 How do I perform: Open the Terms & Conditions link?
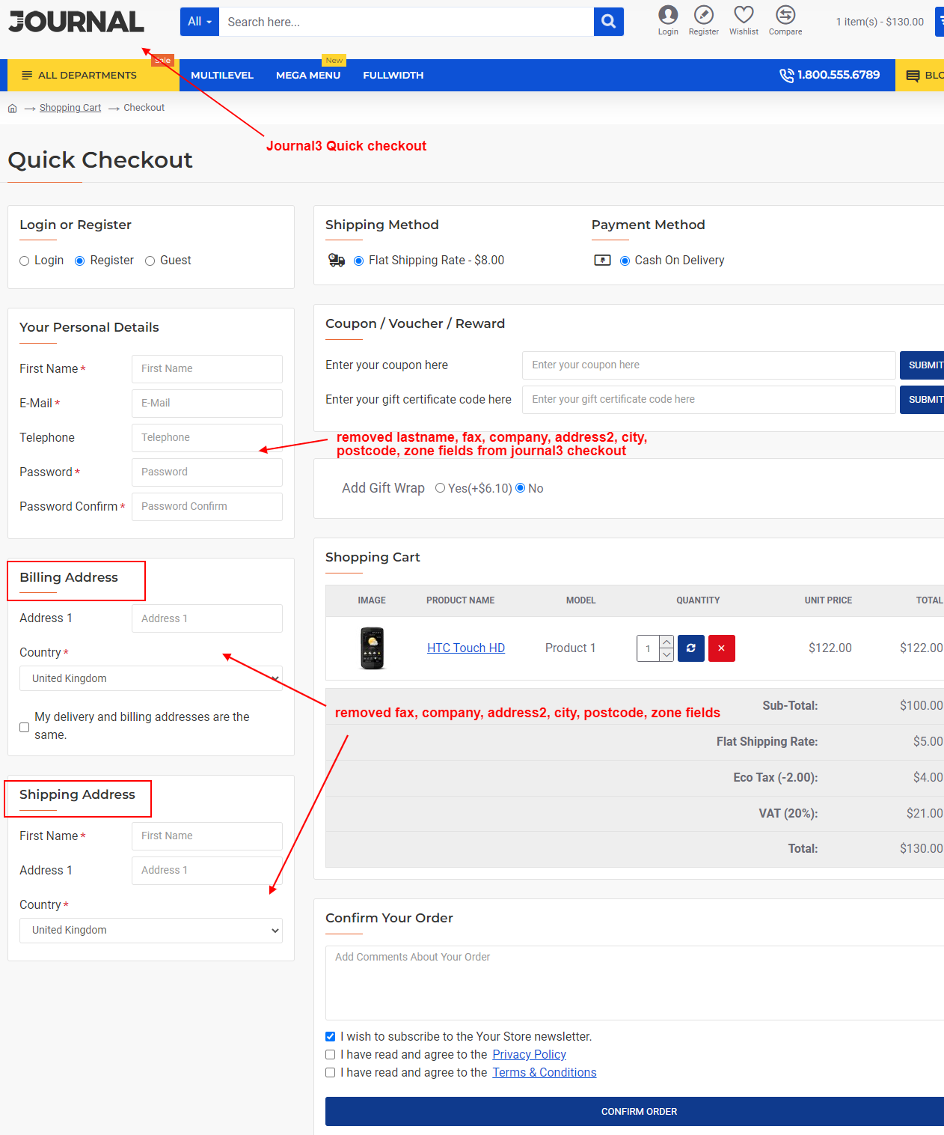click(544, 1073)
